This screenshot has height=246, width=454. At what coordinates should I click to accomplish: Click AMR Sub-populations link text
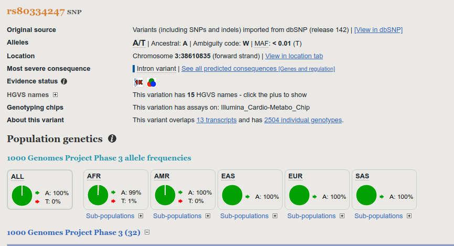(x=177, y=216)
